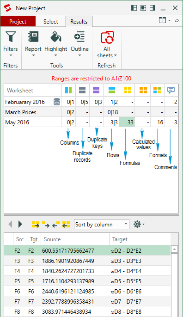Click the 1|2 rows cell for Februarary 2016

click(111, 102)
